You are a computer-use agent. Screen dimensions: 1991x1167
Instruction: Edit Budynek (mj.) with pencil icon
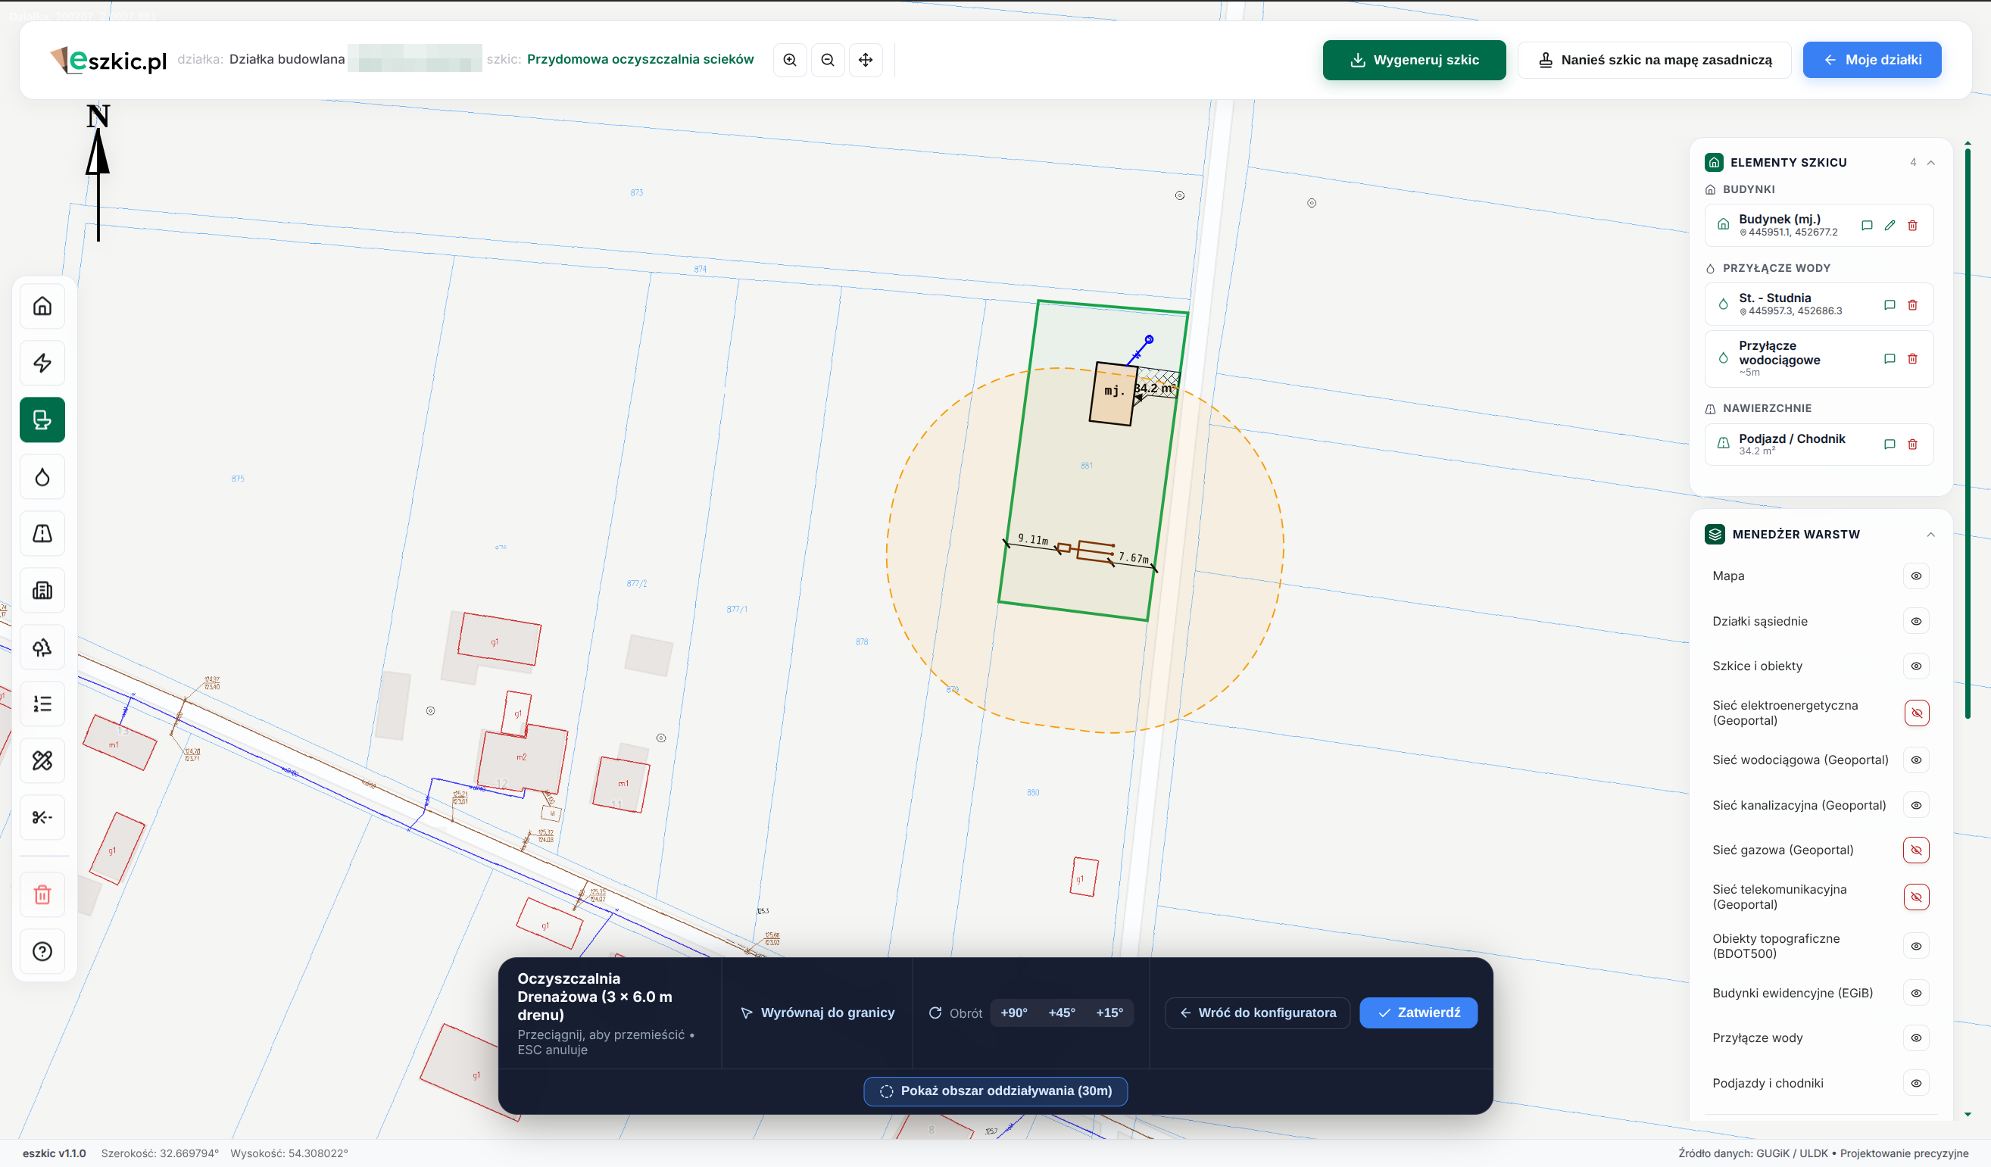coord(1889,226)
